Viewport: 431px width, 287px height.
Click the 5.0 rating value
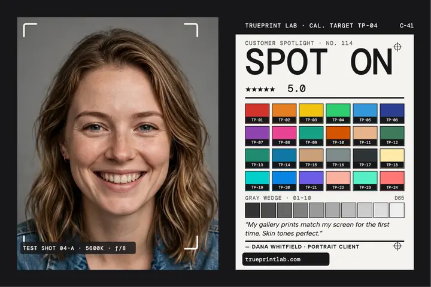pyautogui.click(x=296, y=88)
